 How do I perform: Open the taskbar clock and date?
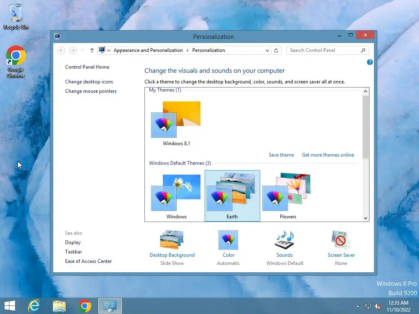(399, 306)
